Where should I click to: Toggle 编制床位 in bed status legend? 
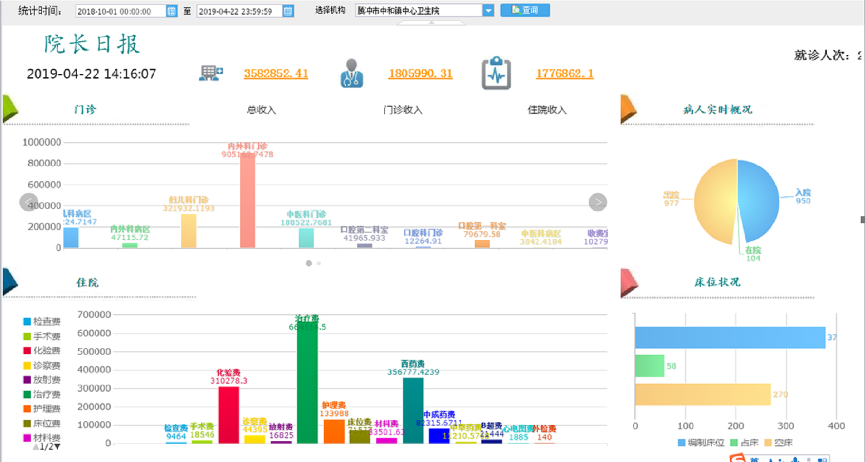click(x=701, y=443)
